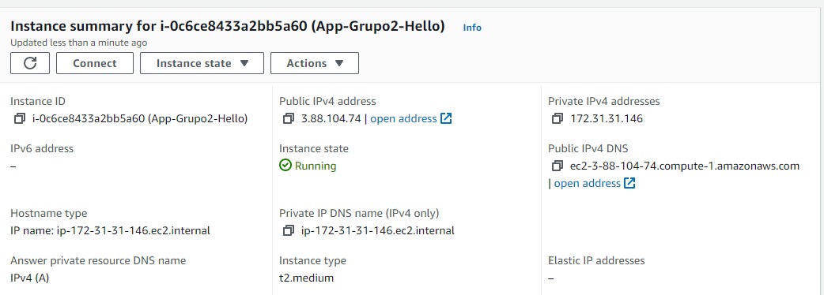Viewport: 824px width, 295px height.
Task: Click external link icon under Public IPv4 DNS
Action: (x=629, y=183)
